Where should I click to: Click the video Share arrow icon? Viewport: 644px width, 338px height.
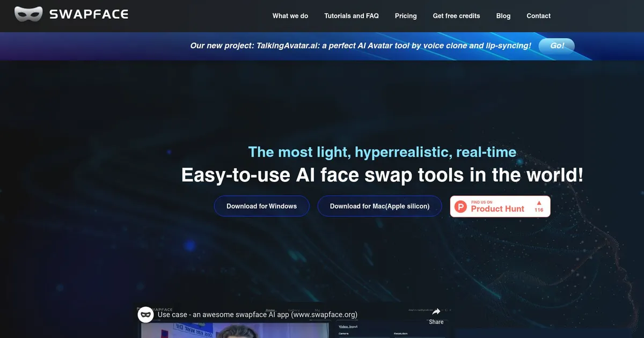pyautogui.click(x=436, y=312)
